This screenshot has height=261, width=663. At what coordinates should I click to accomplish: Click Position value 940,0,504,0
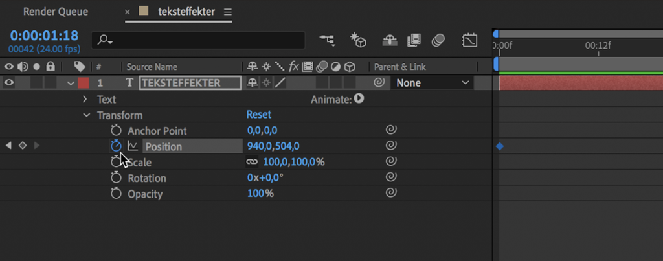click(x=273, y=146)
